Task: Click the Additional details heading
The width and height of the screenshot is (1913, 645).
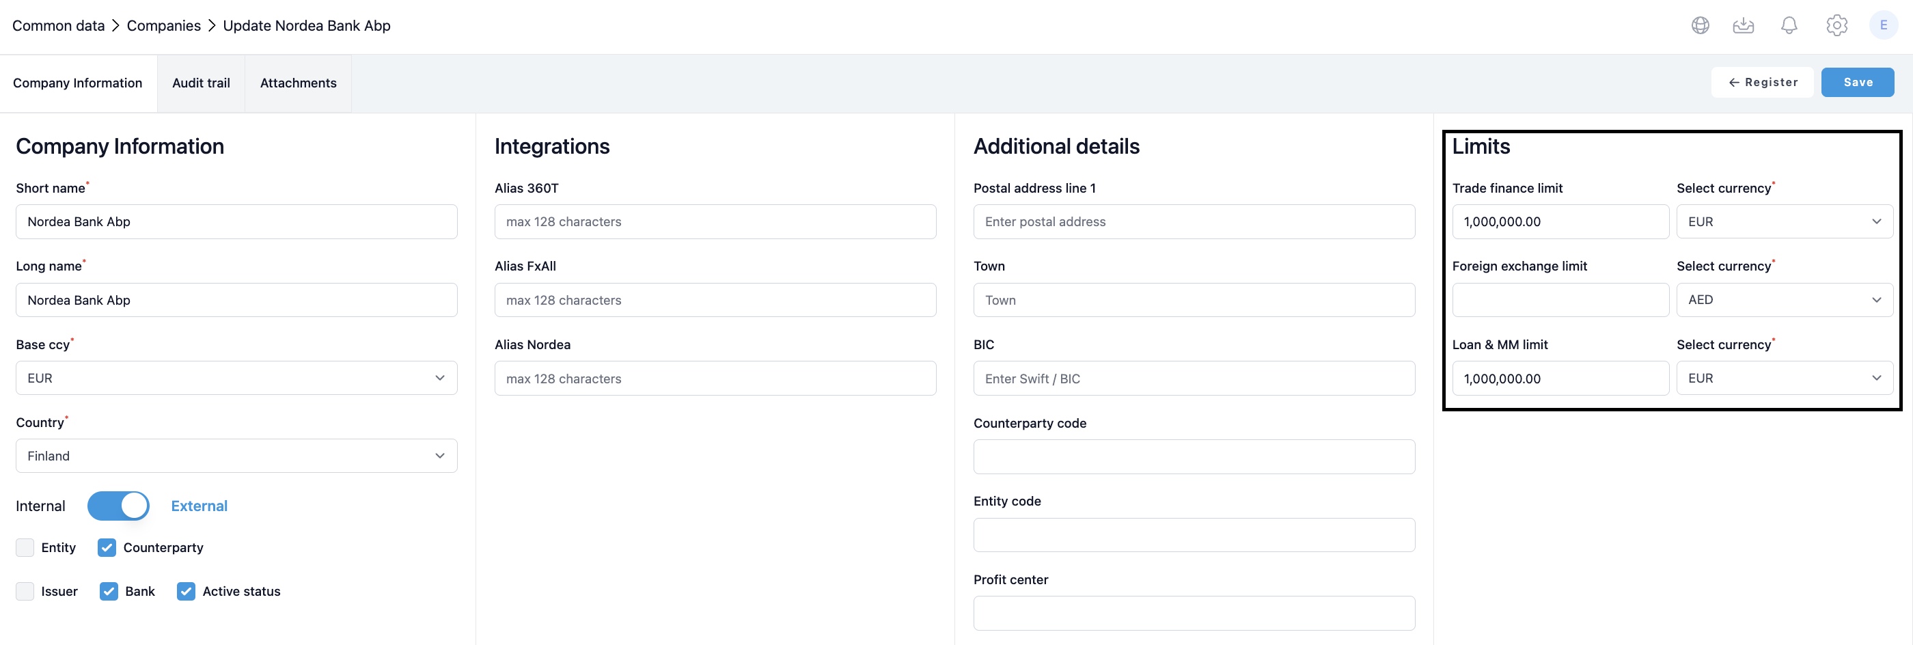Action: coord(1056,146)
